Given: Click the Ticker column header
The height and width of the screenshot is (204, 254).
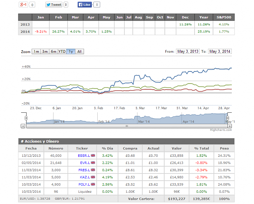Looking at the screenshot, I should 82,148.
